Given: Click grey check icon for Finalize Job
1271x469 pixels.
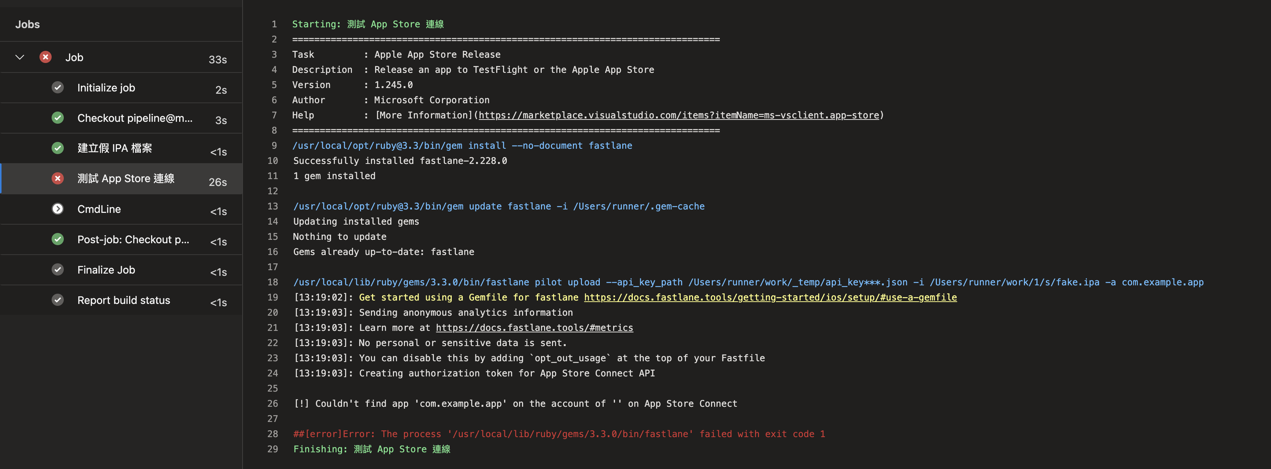Looking at the screenshot, I should (x=58, y=270).
